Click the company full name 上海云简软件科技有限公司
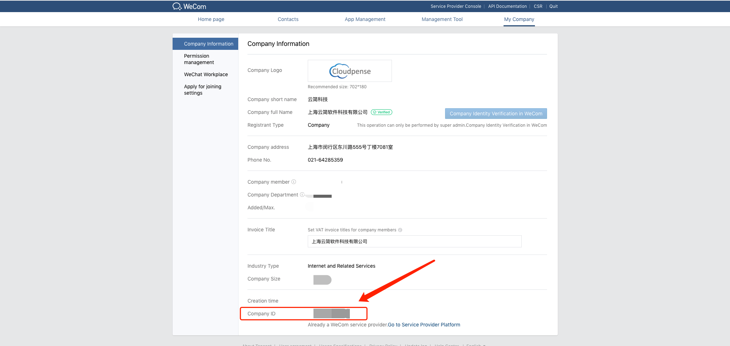The height and width of the screenshot is (346, 730). (338, 112)
